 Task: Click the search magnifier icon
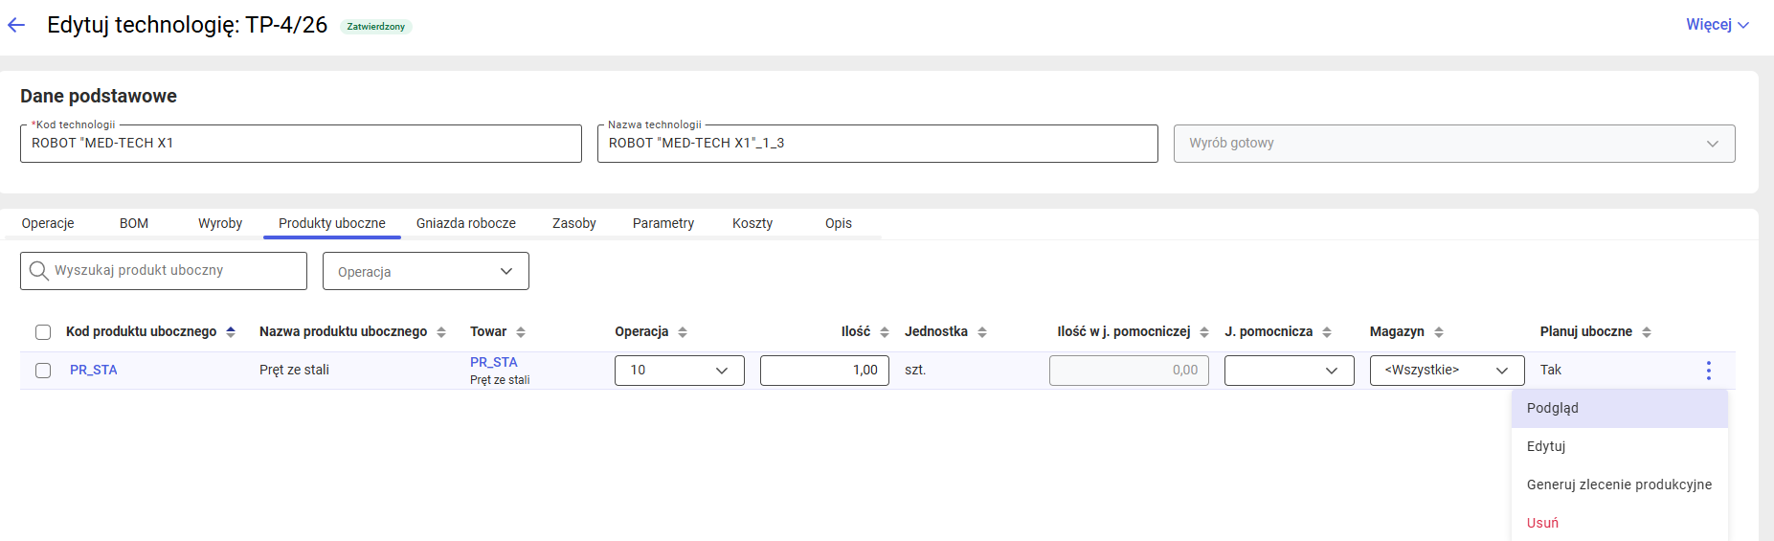tap(39, 271)
